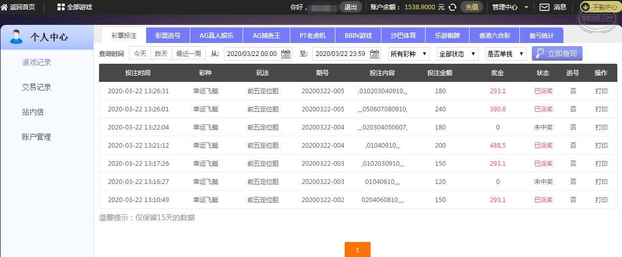Click the magnifier icon on 立即查询
The height and width of the screenshot is (257, 622).
(x=540, y=53)
